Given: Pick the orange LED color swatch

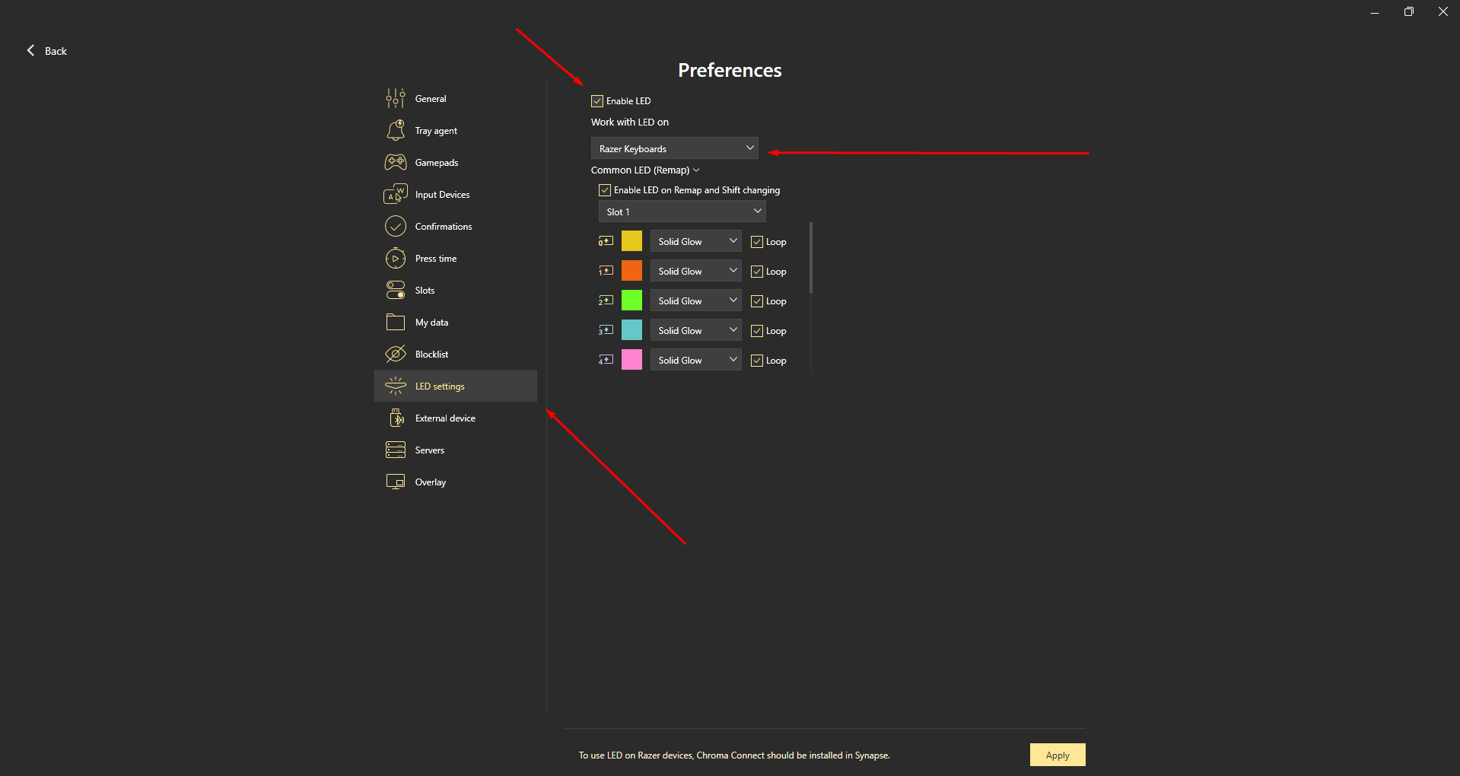Looking at the screenshot, I should coord(631,271).
